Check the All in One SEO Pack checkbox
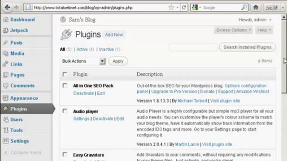 pos(65,85)
